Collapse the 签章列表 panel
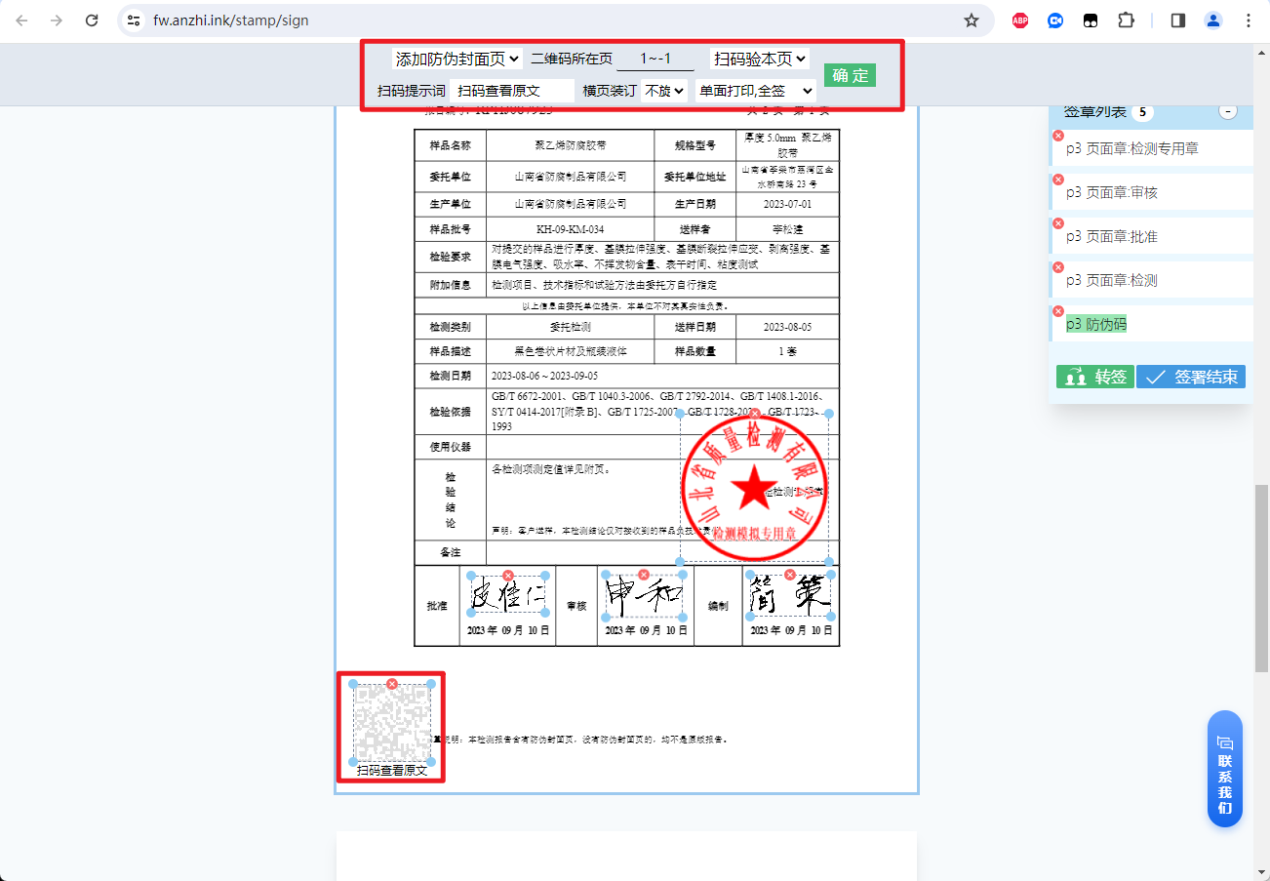Viewport: 1270px width, 881px height. pos(1227,112)
